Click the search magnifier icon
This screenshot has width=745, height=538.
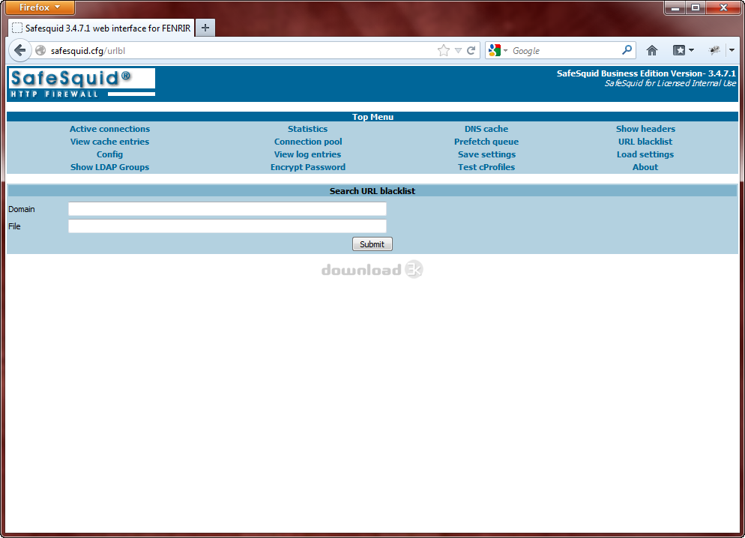pos(627,50)
